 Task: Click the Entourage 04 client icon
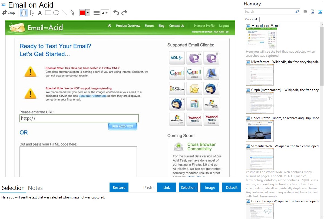[194, 58]
